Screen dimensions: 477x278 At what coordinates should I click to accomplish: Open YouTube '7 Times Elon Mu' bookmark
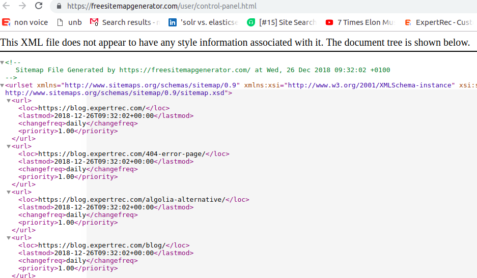[x=360, y=22]
